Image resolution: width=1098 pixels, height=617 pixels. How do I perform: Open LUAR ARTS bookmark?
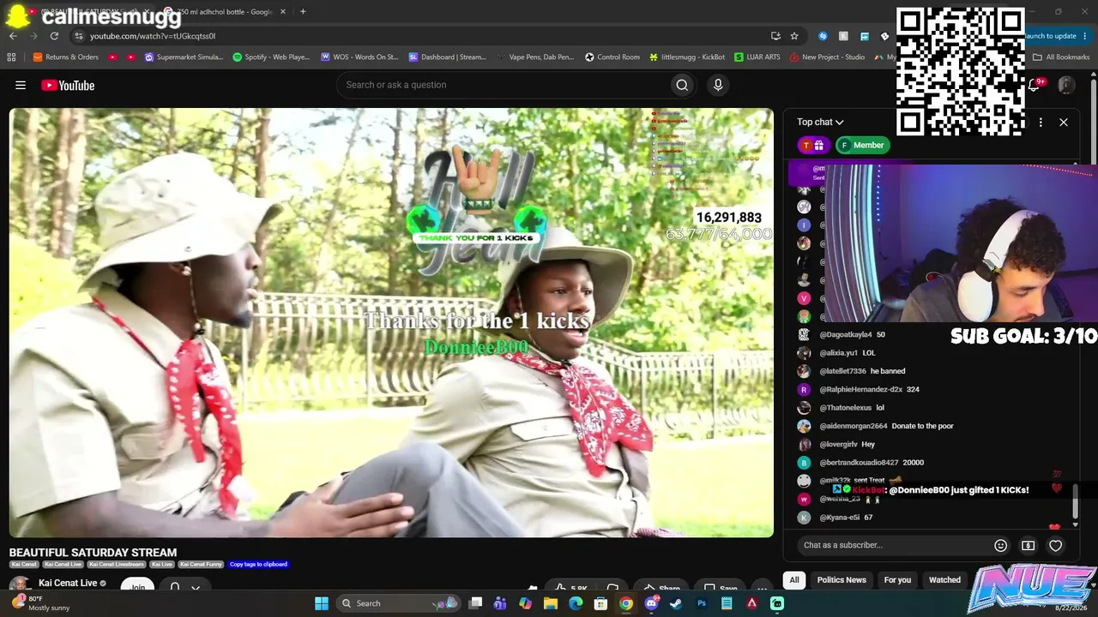757,57
